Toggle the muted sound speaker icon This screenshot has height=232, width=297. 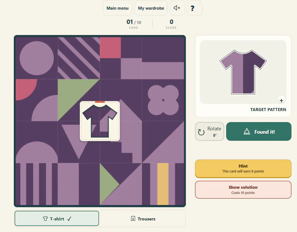177,8
